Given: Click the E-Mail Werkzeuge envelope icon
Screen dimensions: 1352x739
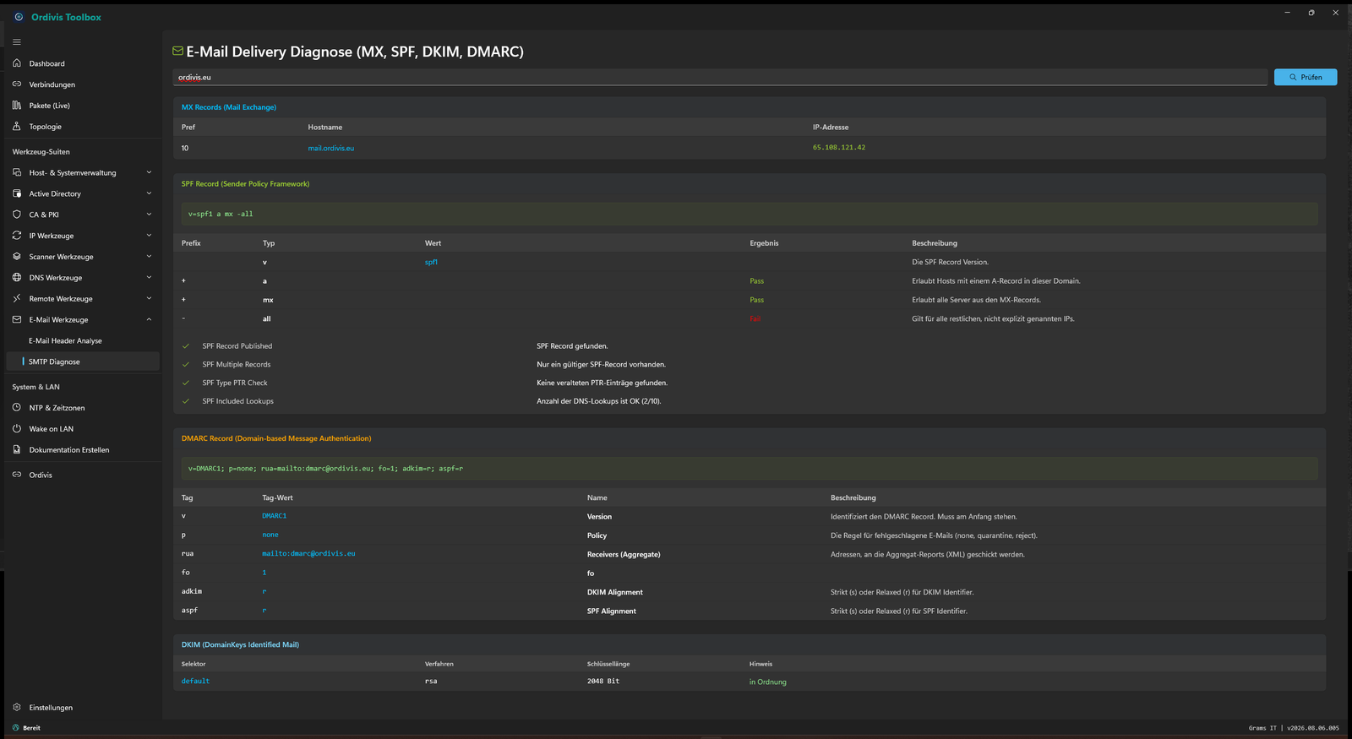Looking at the screenshot, I should pyautogui.click(x=17, y=319).
